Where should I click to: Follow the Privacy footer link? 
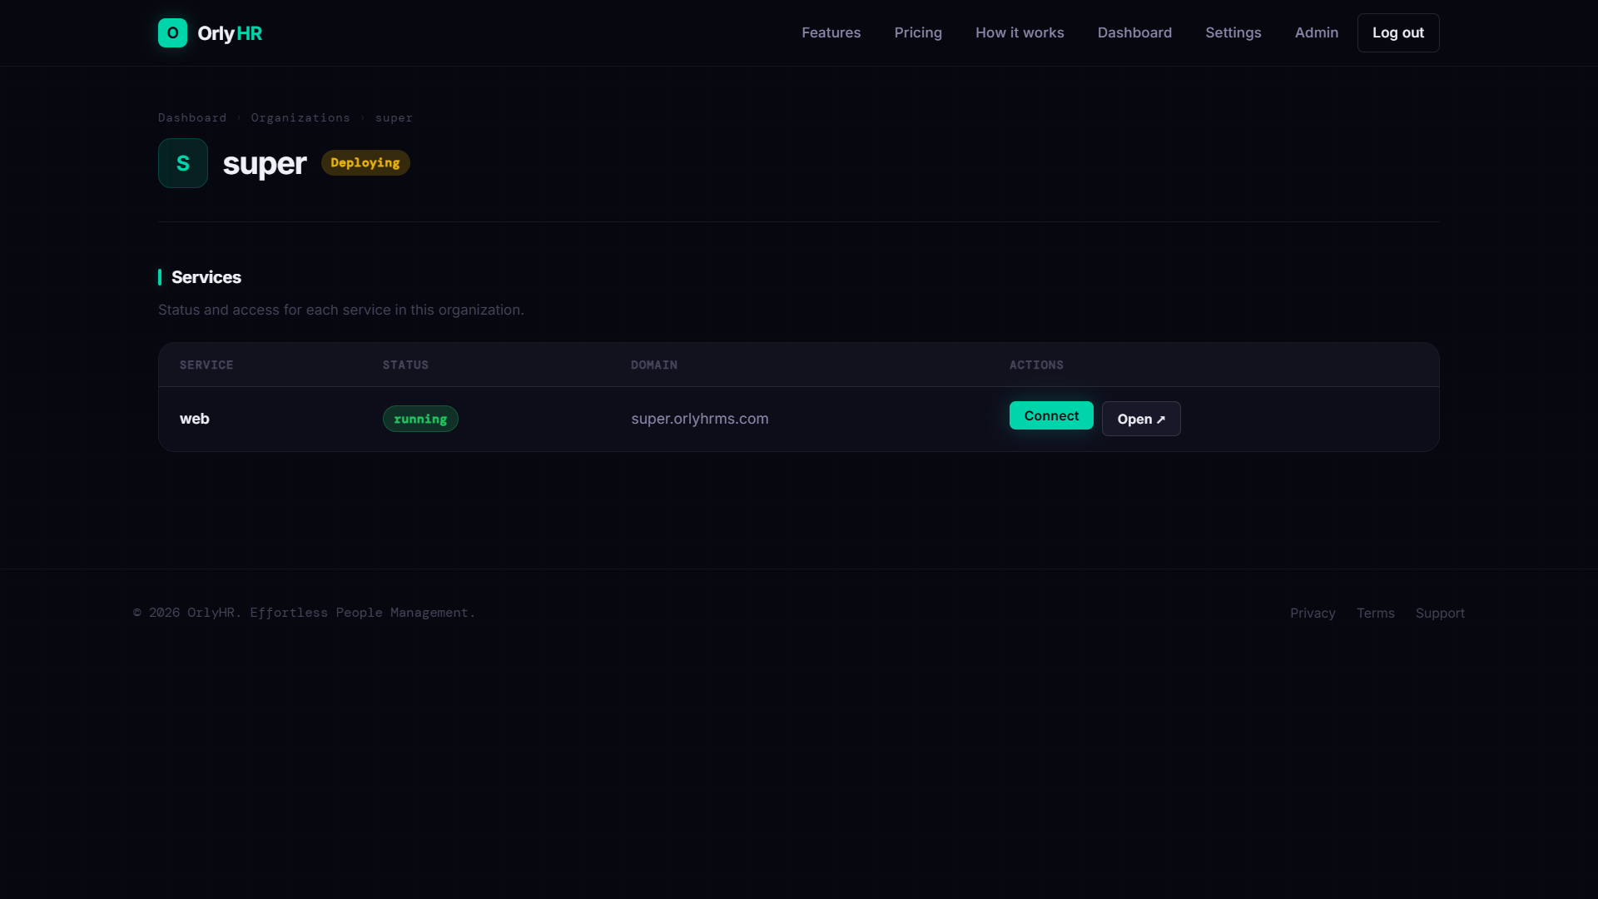[1313, 613]
